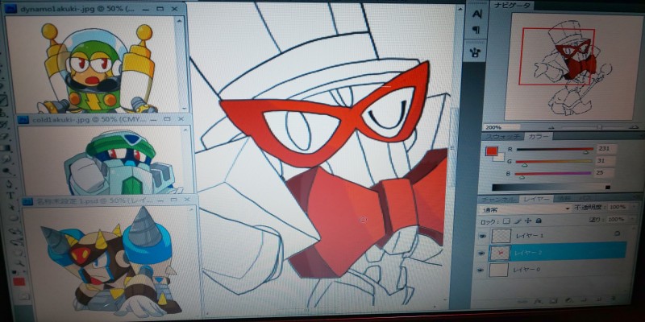The height and width of the screenshot is (322, 645).
Task: Toggle lock position icon
Action: click(528, 221)
